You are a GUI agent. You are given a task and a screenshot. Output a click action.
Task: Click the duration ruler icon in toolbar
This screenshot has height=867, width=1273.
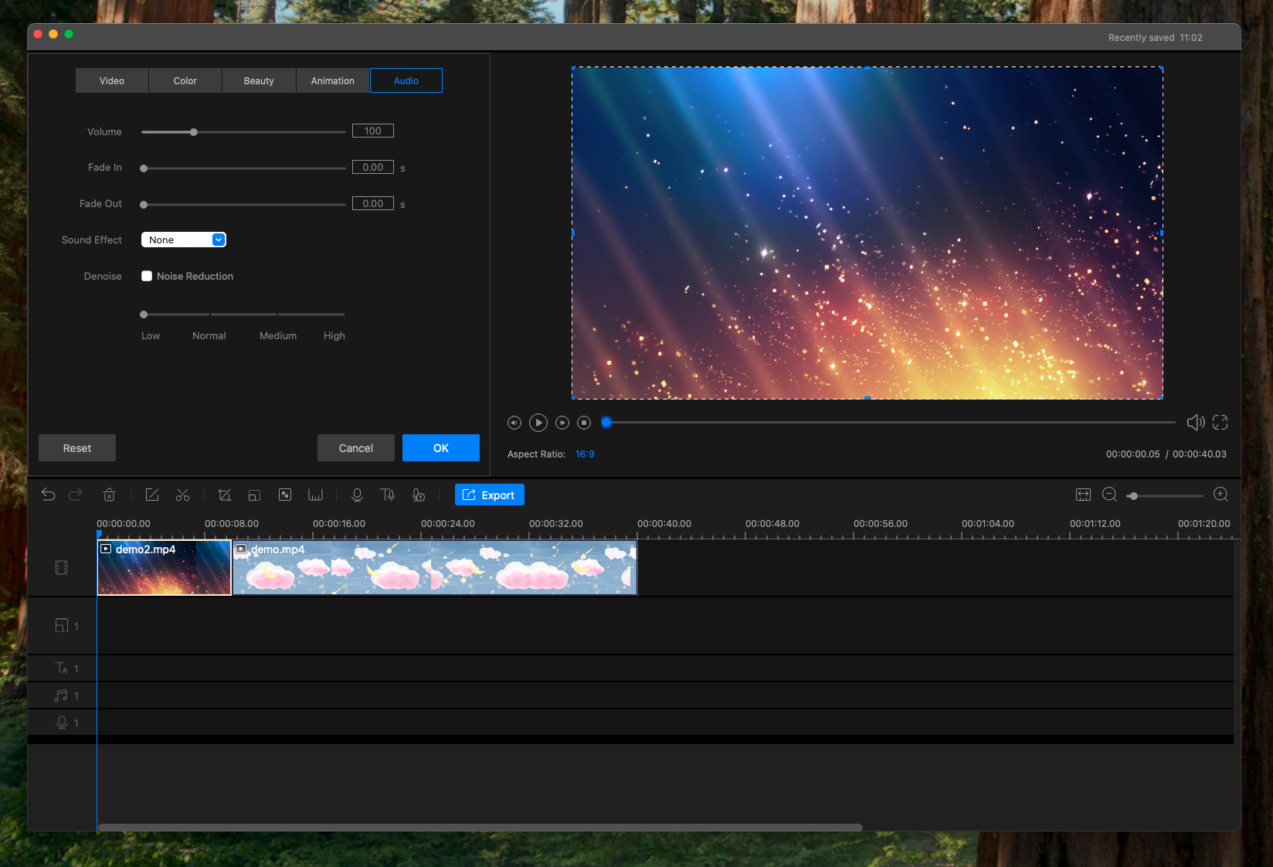point(315,495)
